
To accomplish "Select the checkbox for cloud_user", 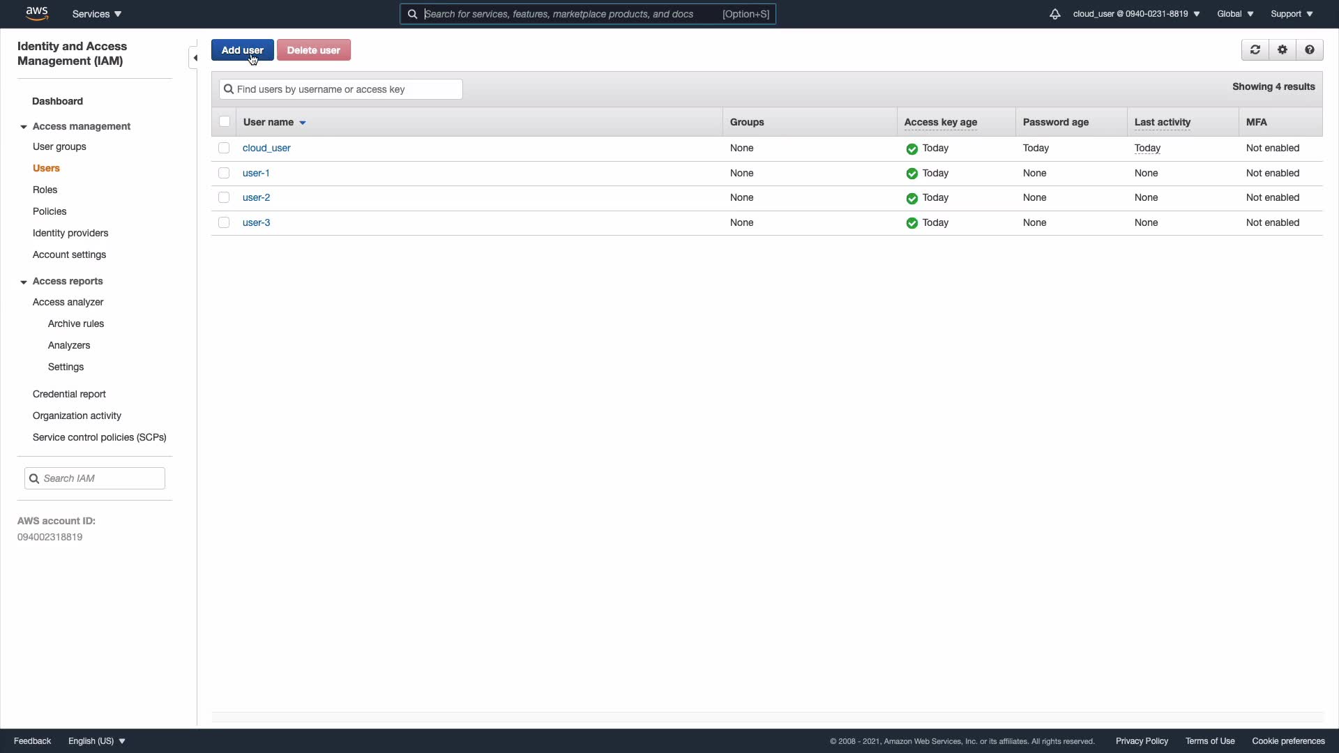I will (224, 148).
